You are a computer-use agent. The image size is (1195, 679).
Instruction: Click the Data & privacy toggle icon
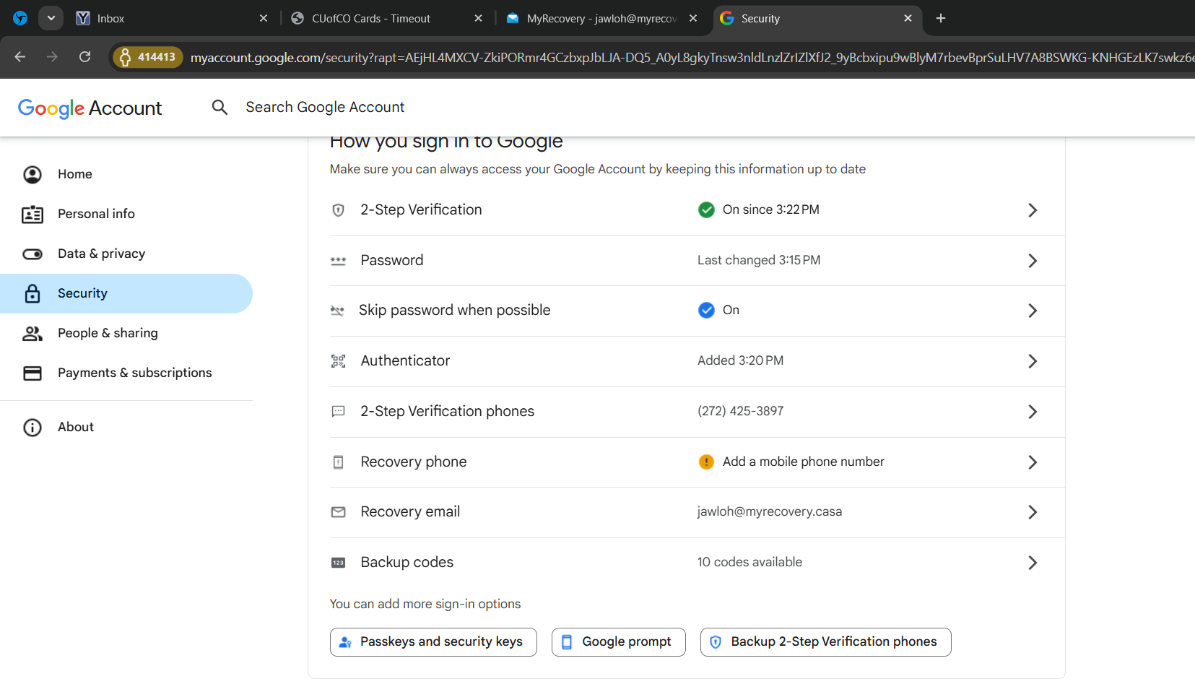point(32,254)
